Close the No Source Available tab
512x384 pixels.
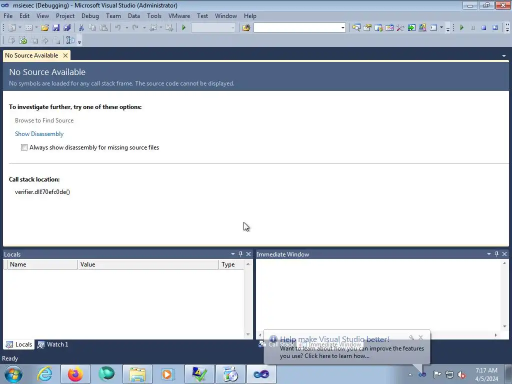click(65, 55)
